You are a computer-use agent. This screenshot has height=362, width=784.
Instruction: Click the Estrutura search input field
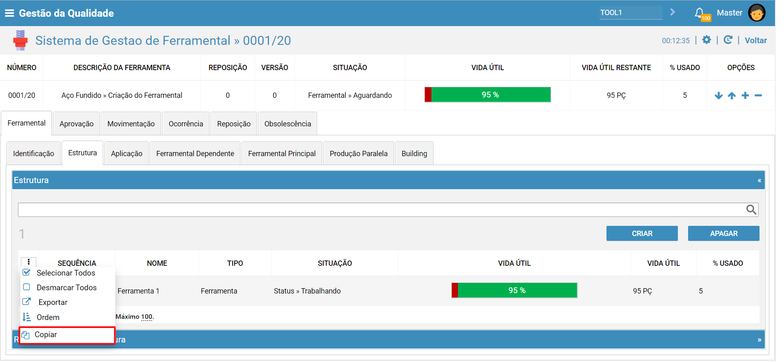click(x=388, y=210)
